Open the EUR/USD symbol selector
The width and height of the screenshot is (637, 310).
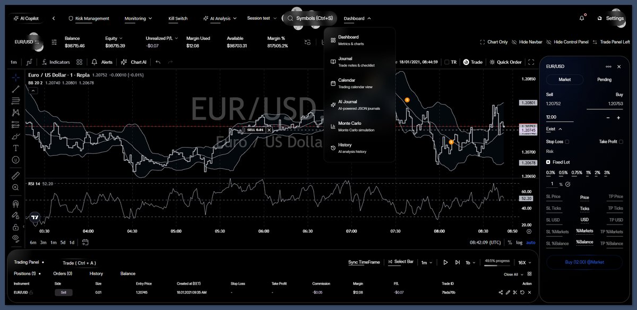(27, 41)
